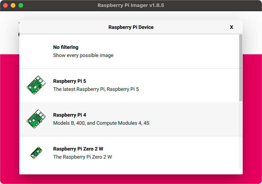Choose the Raspberry Pi Zero 2 W board icon
This screenshot has width=262, height=184.
36,153
